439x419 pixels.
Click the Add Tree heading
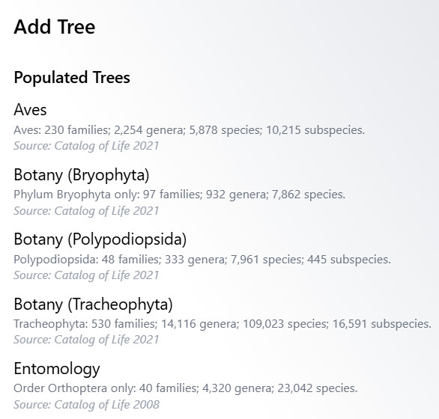point(55,27)
